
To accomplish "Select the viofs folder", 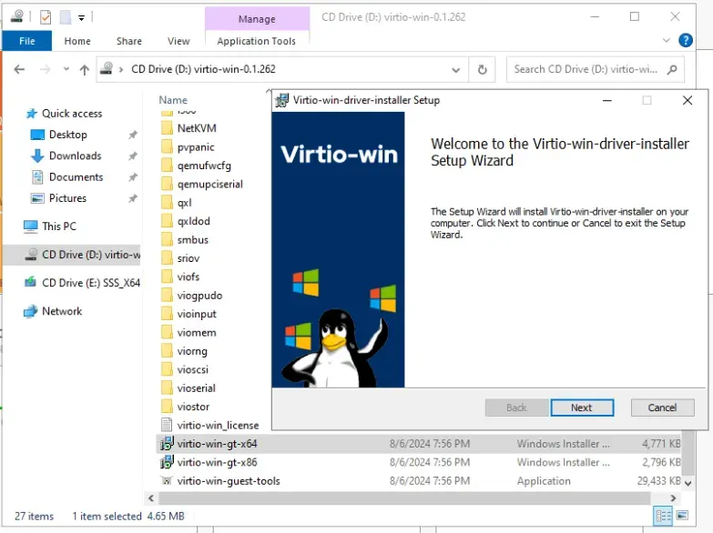I will point(188,277).
